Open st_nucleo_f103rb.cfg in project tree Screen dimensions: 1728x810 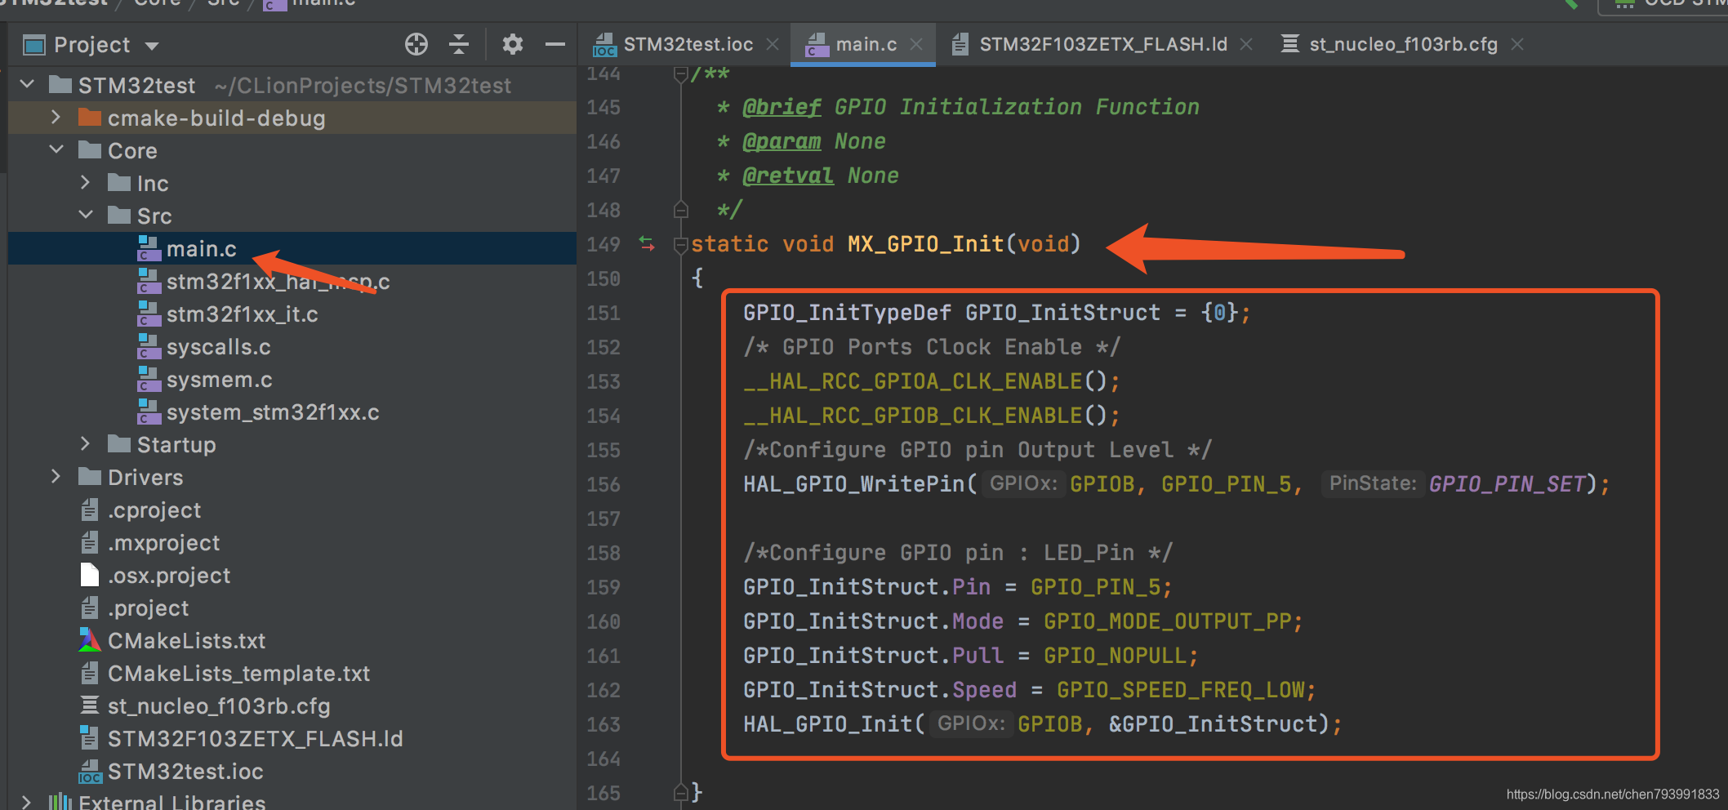pos(219,706)
